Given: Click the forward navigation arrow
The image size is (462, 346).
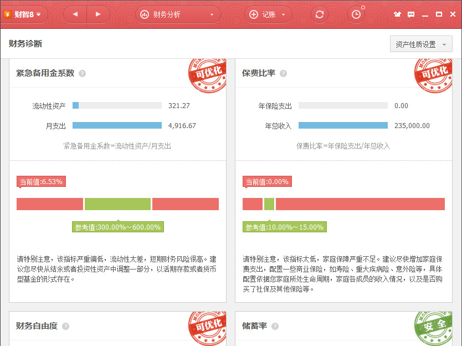Looking at the screenshot, I should (98, 14).
